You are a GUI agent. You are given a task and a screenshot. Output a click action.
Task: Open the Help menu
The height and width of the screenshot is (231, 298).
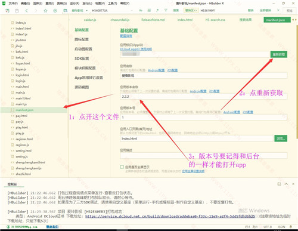(x=125, y=4)
